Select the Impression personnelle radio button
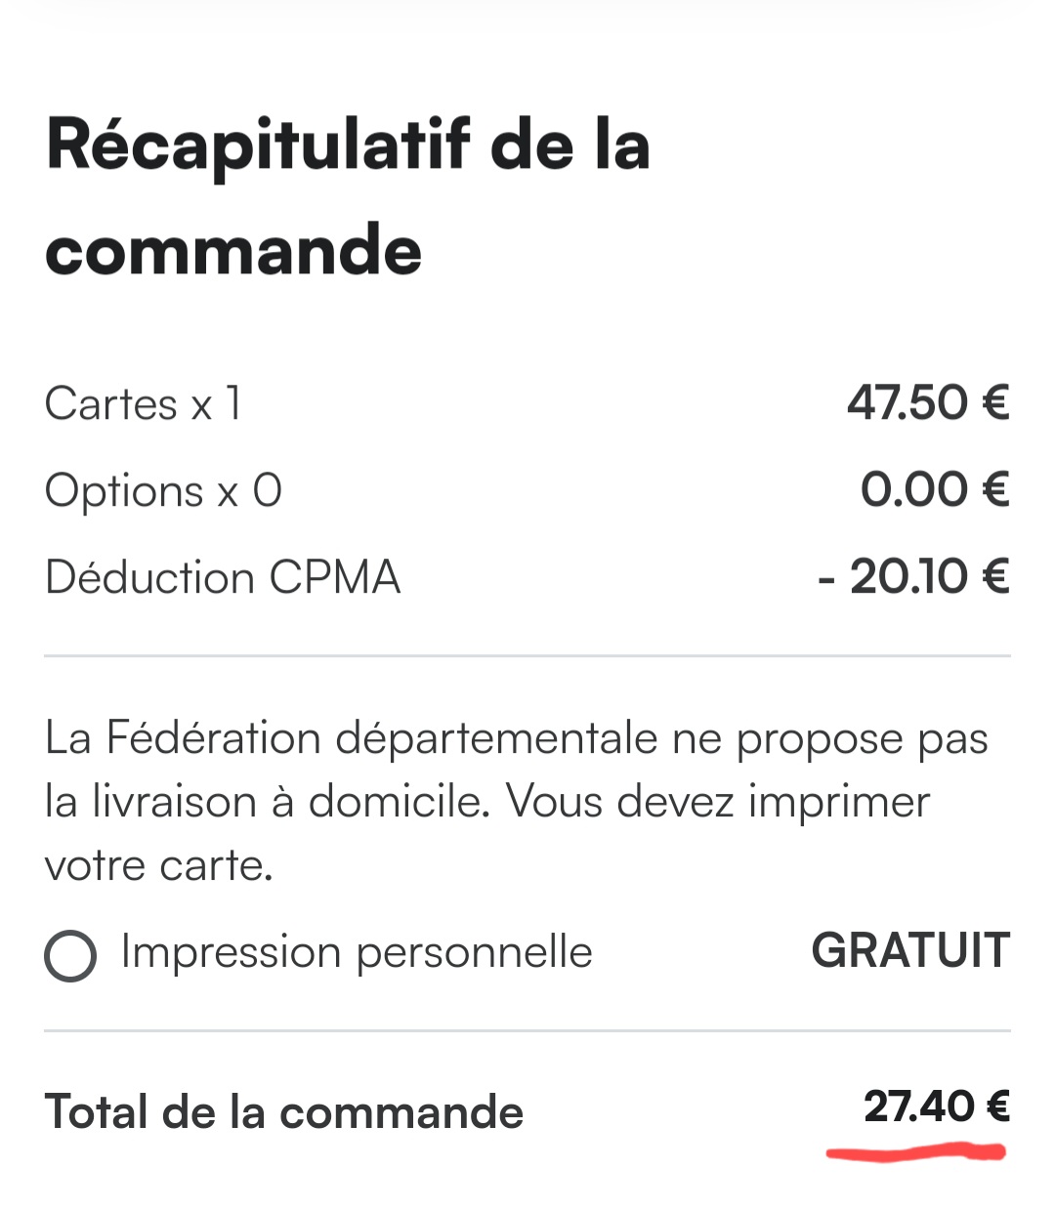This screenshot has height=1211, width=1055. (x=70, y=955)
